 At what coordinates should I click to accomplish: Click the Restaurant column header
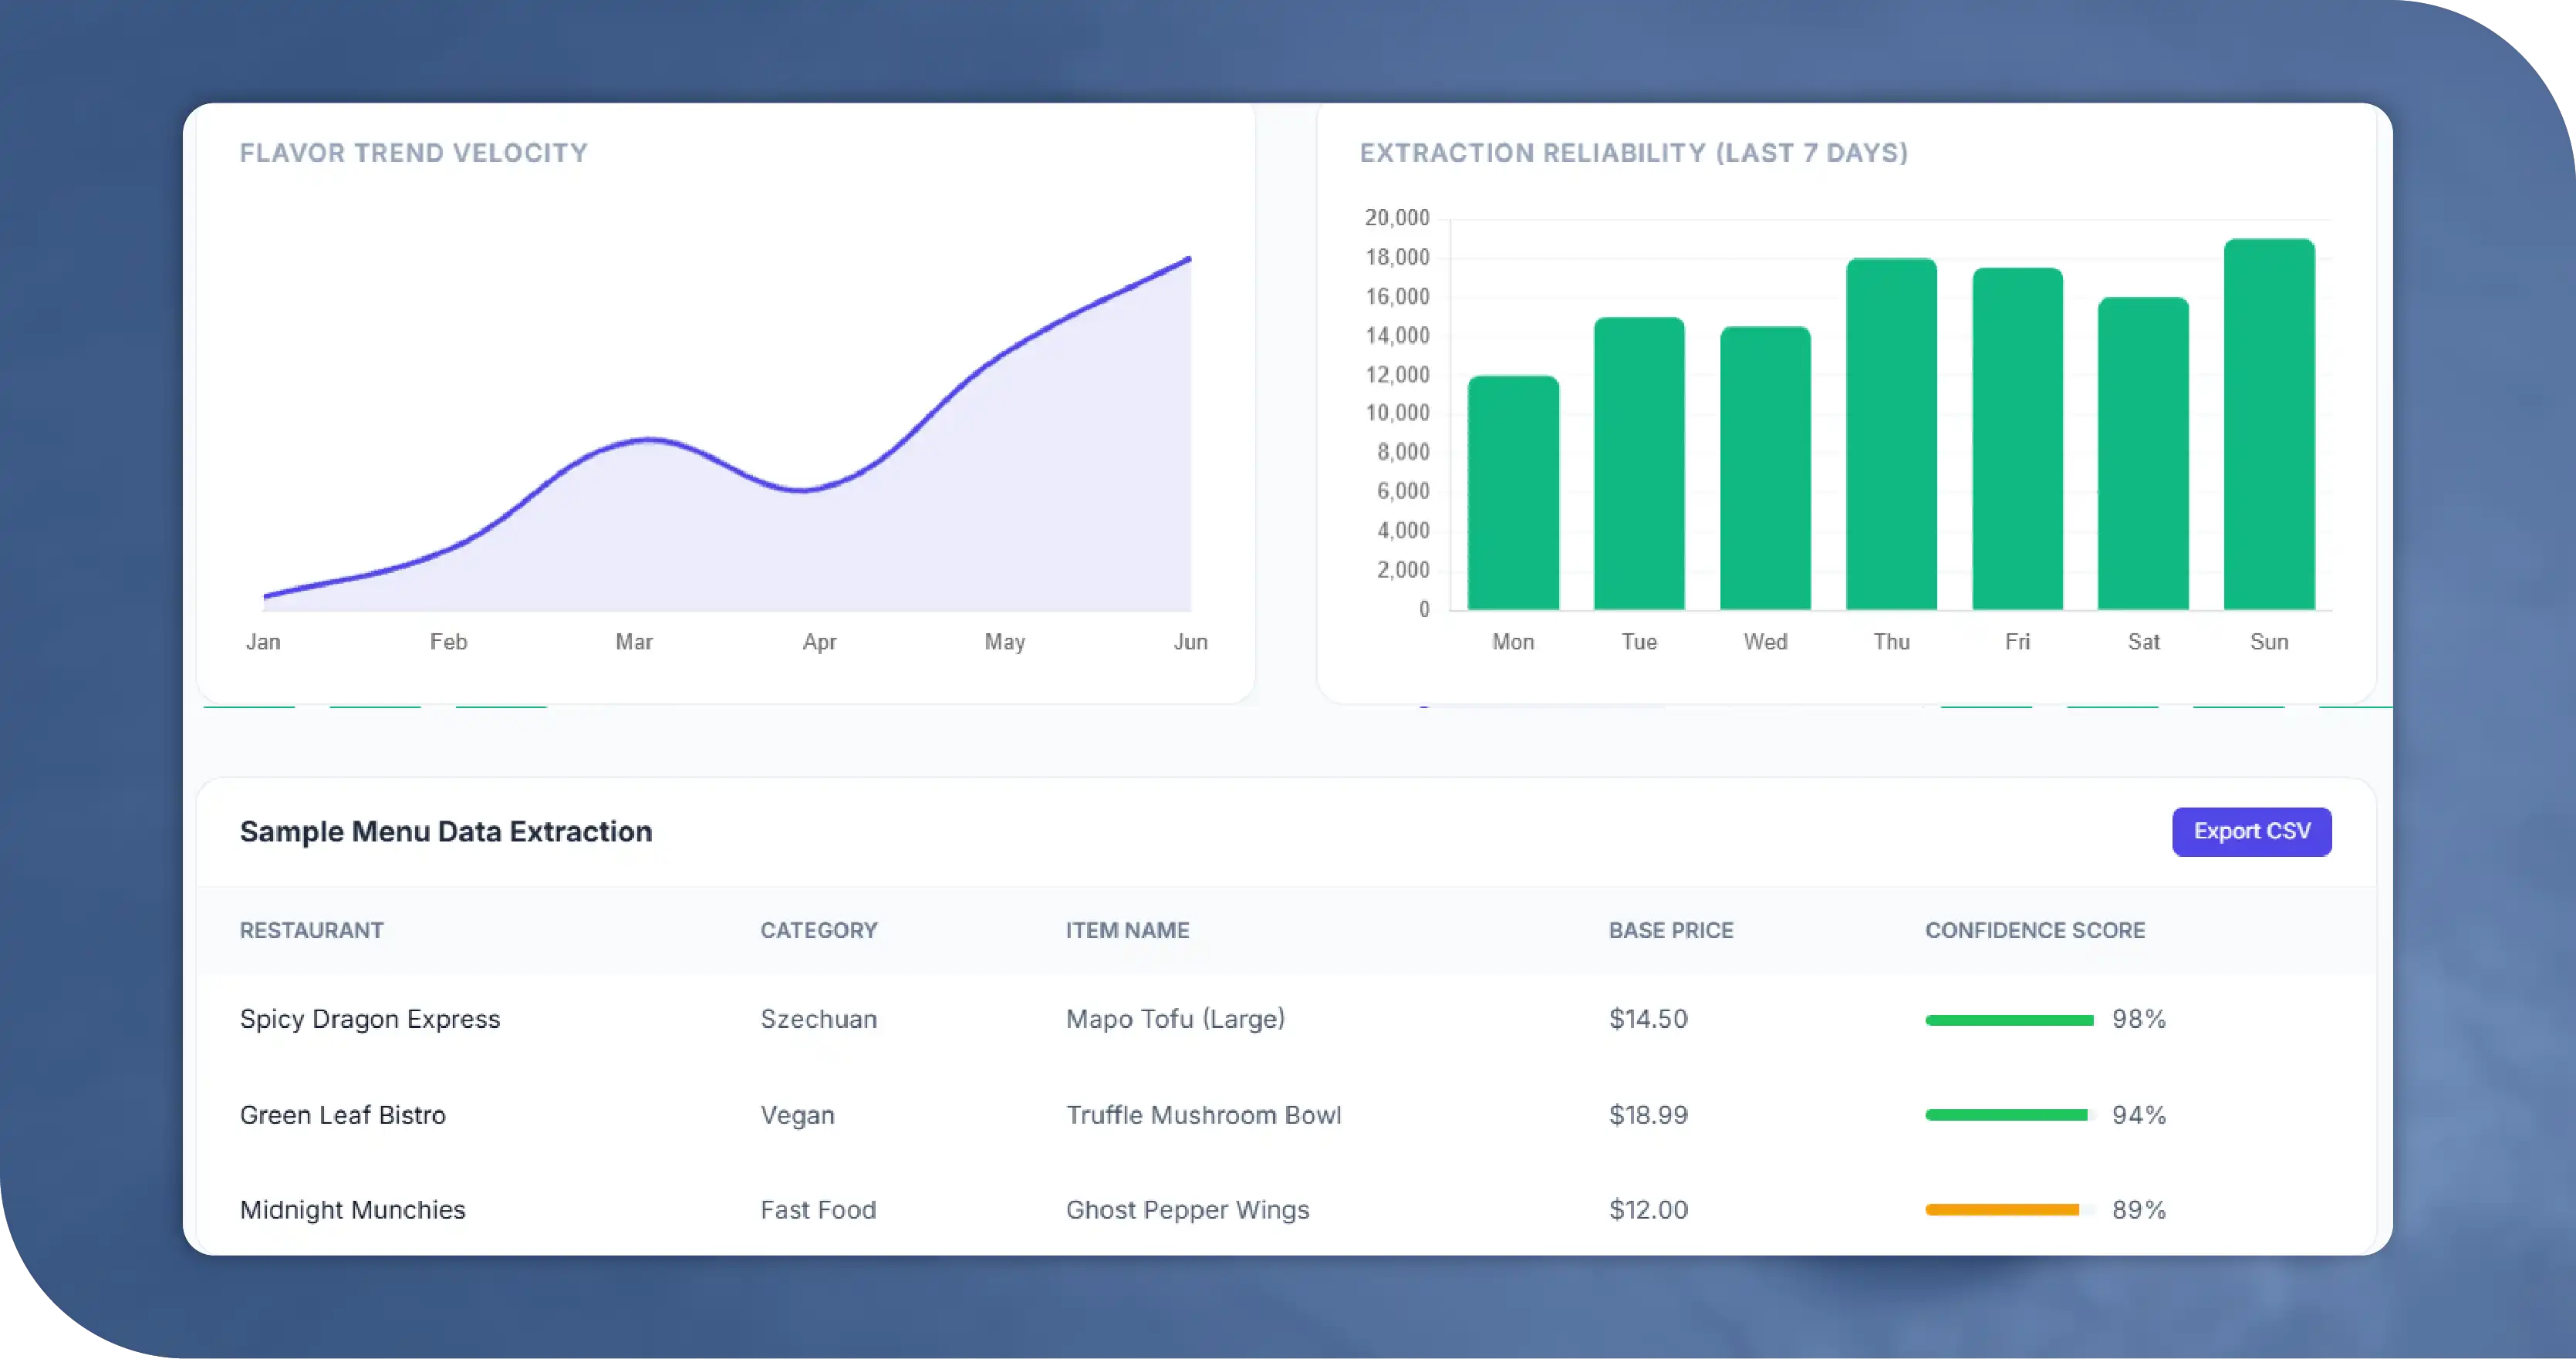(311, 930)
